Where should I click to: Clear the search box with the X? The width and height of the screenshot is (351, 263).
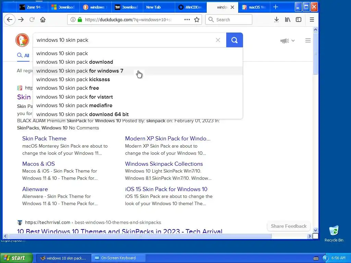pyautogui.click(x=218, y=40)
